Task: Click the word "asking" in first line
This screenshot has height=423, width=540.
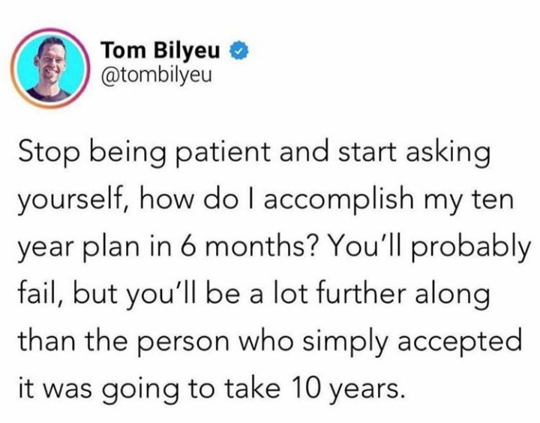Action: coord(448,153)
